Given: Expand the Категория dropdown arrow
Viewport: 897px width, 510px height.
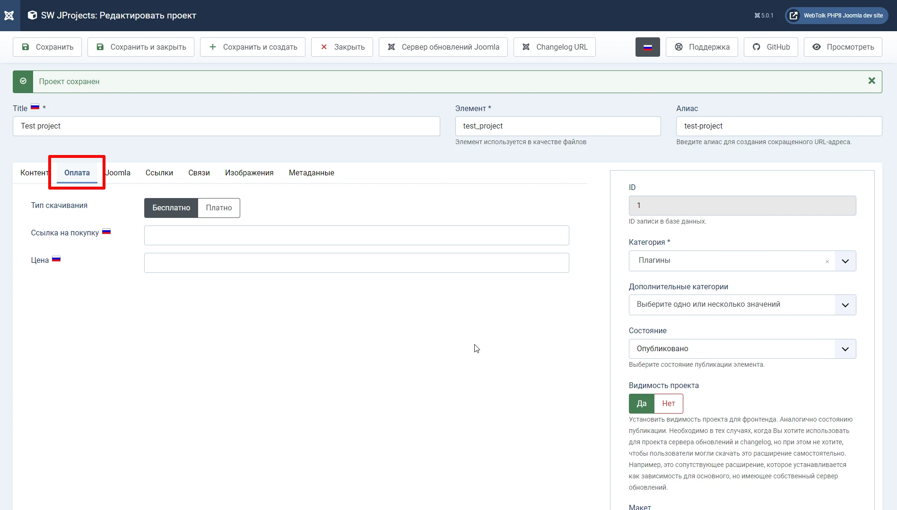Looking at the screenshot, I should [845, 261].
